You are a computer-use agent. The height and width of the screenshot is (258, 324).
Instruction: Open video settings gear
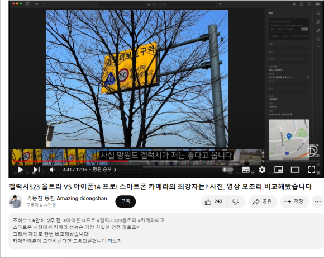coord(262,170)
